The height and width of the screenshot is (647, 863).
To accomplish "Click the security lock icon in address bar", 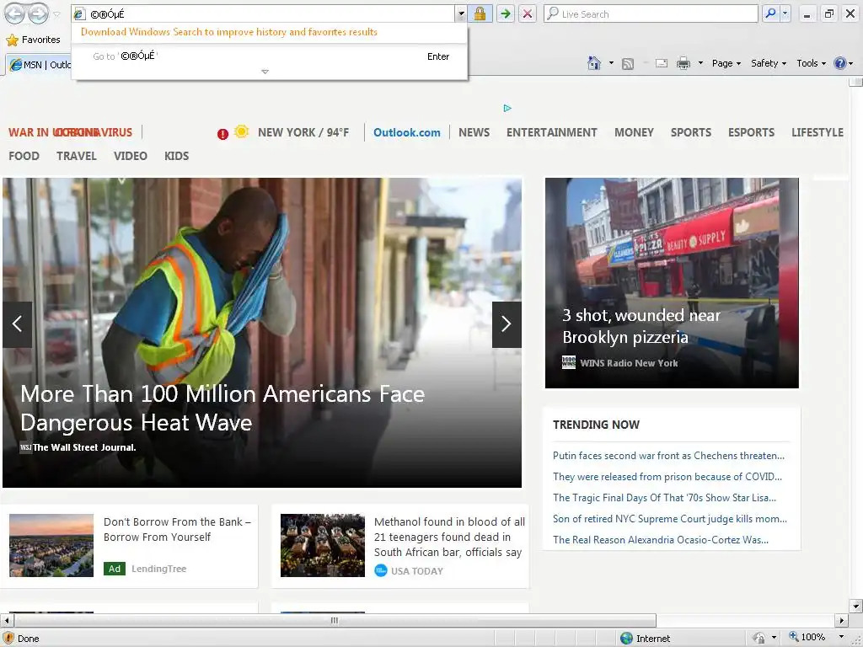I will point(480,13).
